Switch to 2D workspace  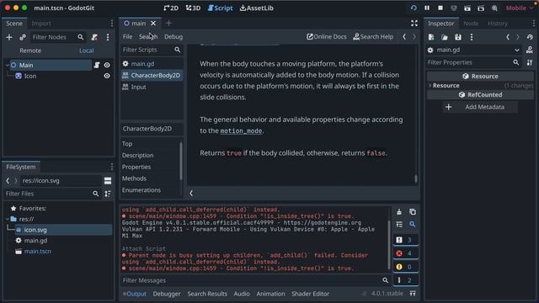click(x=171, y=8)
